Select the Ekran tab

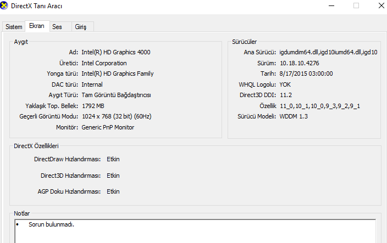point(36,26)
